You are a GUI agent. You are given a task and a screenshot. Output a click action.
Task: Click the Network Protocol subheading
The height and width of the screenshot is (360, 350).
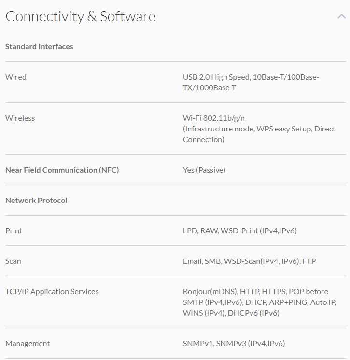(36, 201)
